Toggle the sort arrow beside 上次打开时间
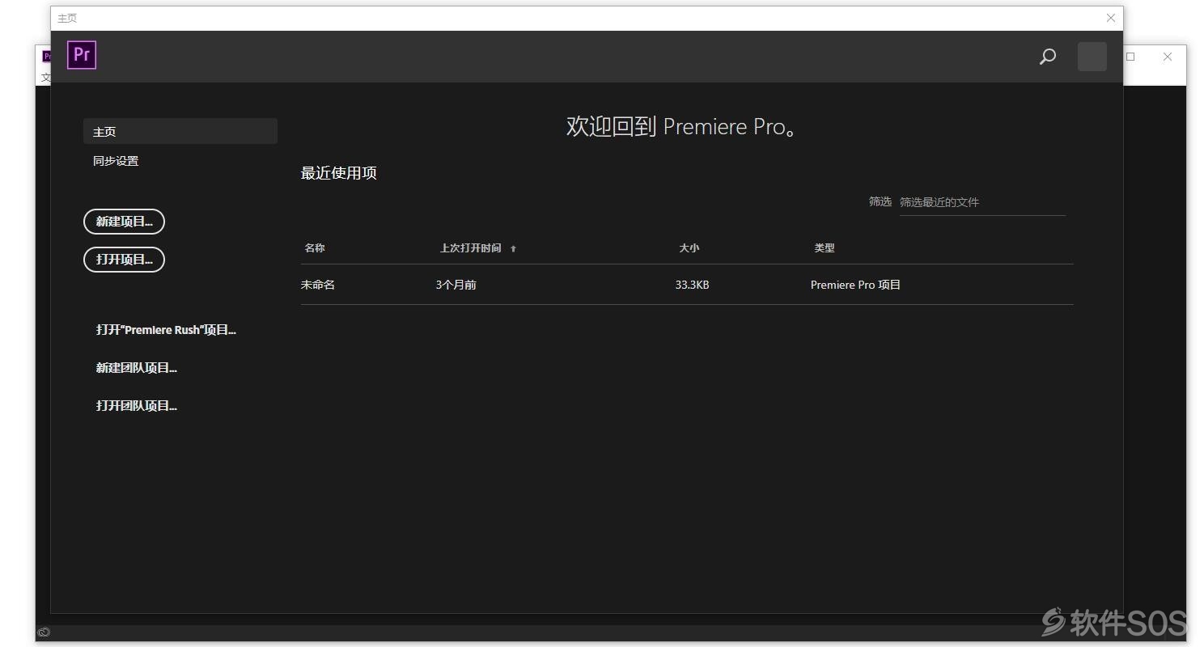 [513, 249]
